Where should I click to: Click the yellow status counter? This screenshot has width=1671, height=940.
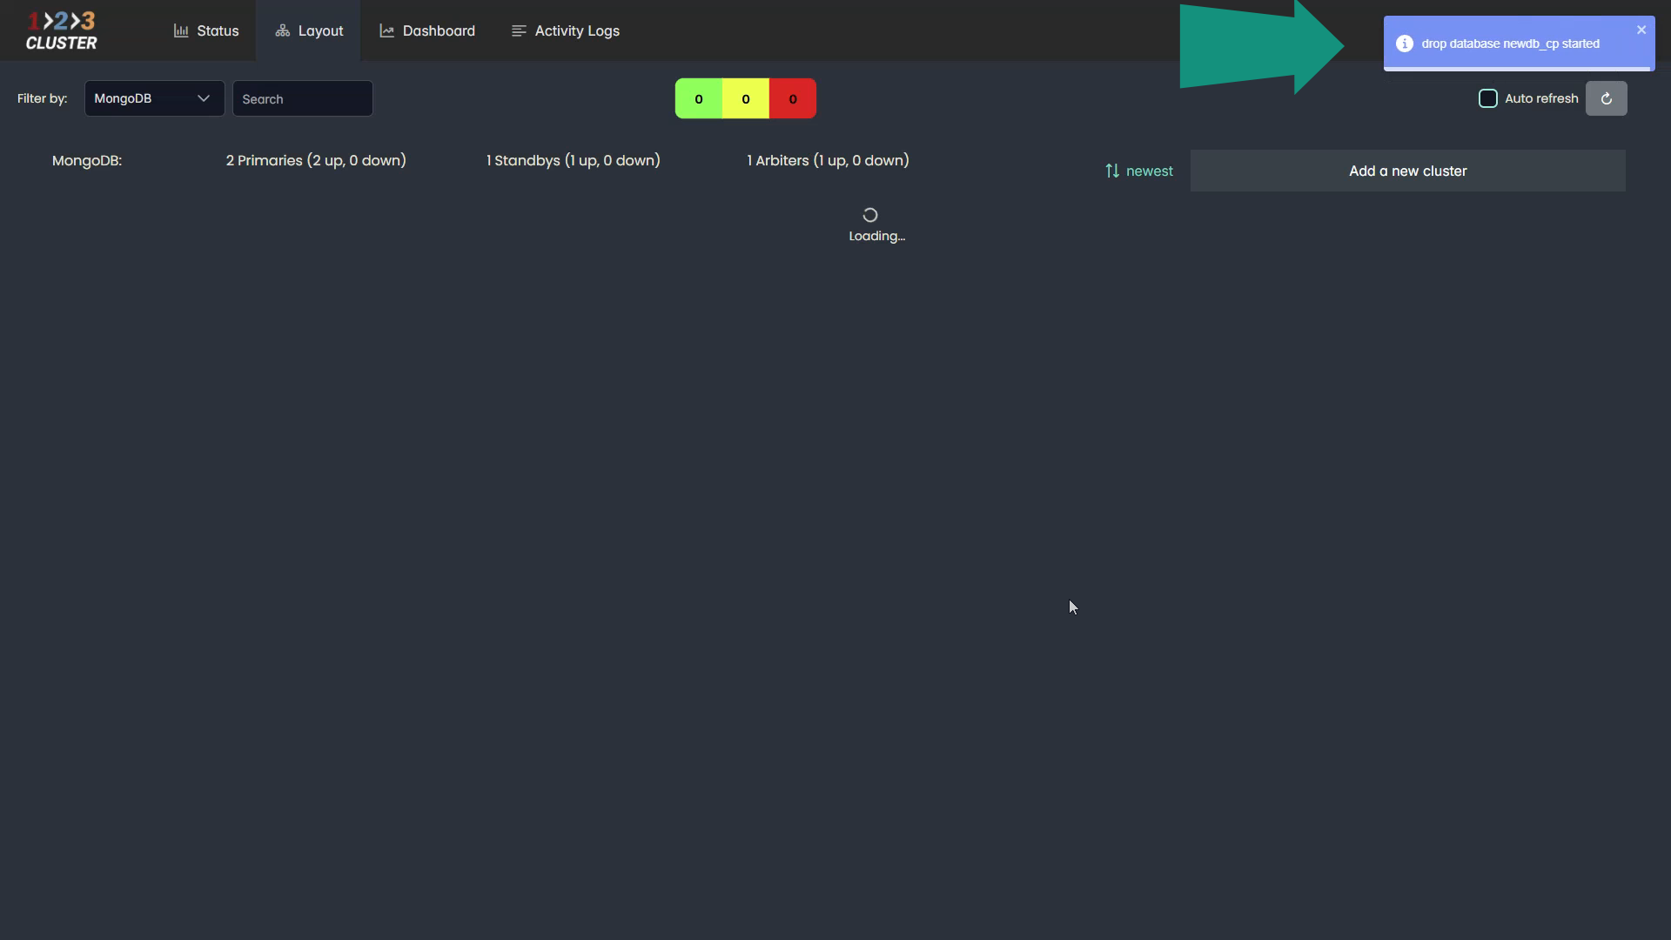tap(745, 98)
